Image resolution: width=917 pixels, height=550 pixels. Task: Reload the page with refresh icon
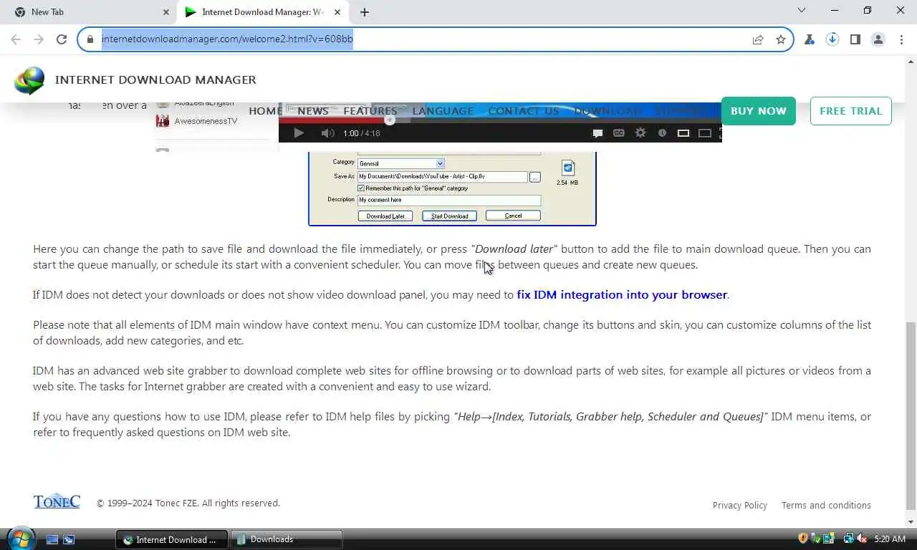pos(62,39)
